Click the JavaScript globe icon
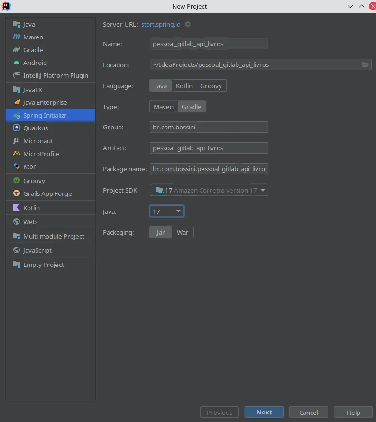376x422 pixels. point(17,250)
